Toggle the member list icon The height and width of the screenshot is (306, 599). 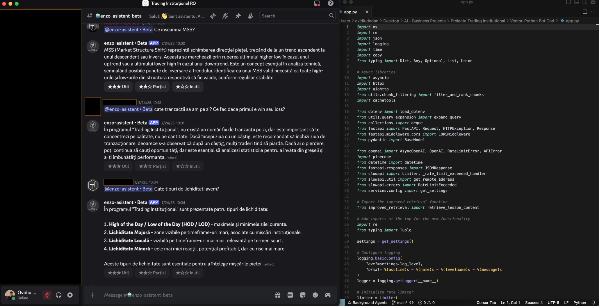point(250,16)
